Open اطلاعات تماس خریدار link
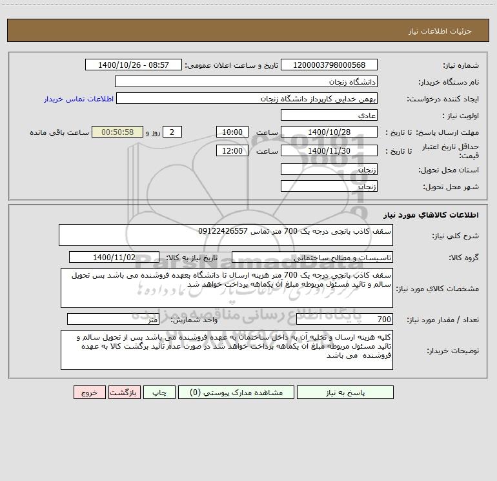This screenshot has width=497, height=481. (79, 99)
